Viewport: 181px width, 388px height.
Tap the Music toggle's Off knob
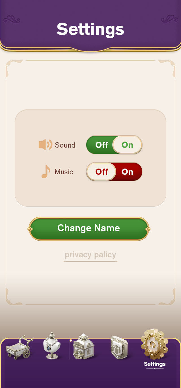[x=102, y=172]
